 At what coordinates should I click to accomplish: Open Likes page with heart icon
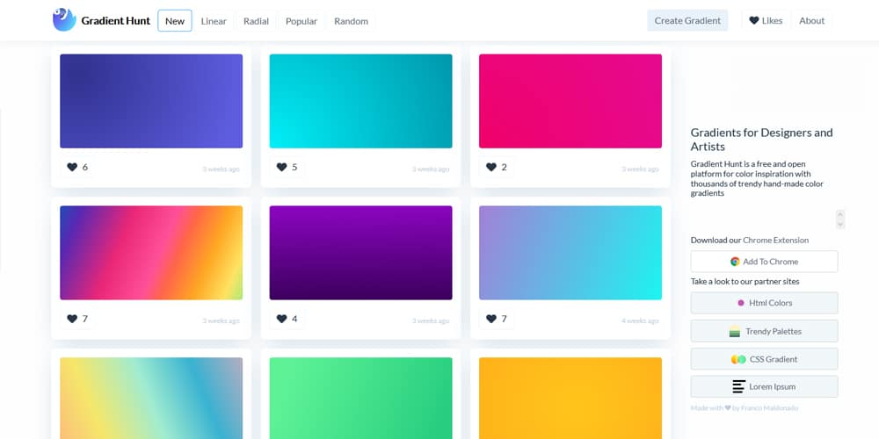766,20
